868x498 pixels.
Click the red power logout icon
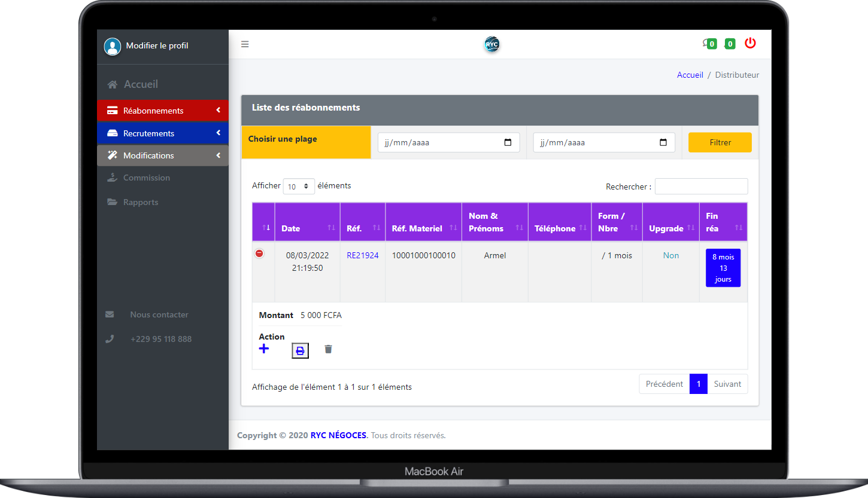(750, 43)
